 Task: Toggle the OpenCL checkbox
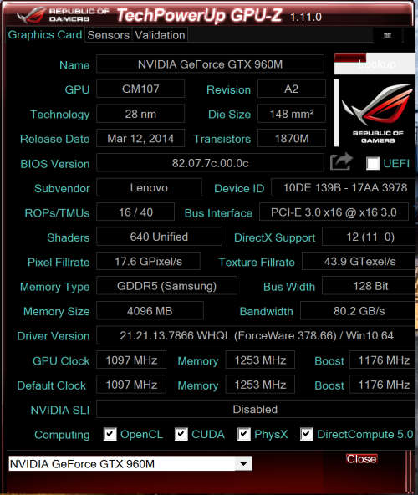pos(110,434)
